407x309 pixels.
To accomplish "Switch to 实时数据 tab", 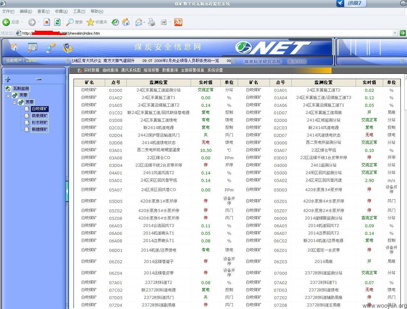I will click(x=91, y=70).
